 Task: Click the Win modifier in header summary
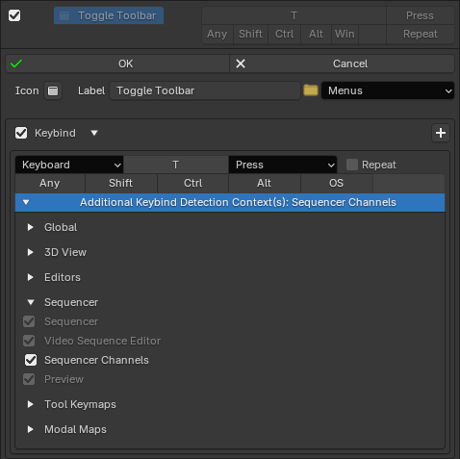345,34
